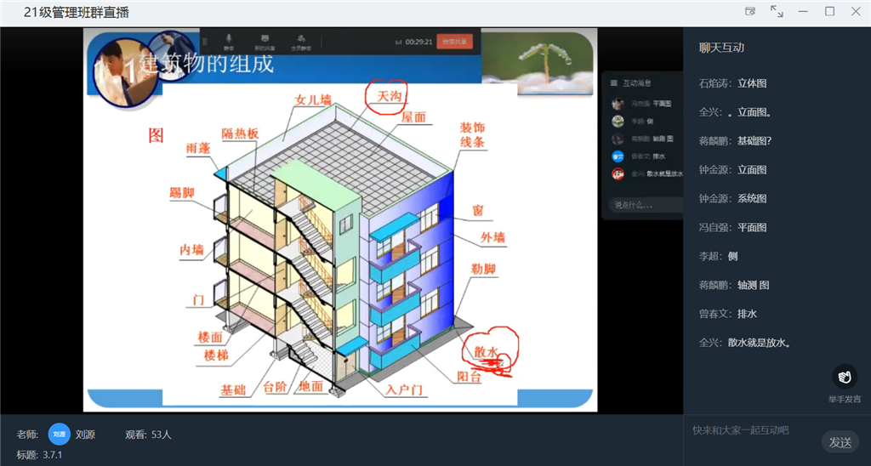Maximize the live stream window

pos(829,11)
